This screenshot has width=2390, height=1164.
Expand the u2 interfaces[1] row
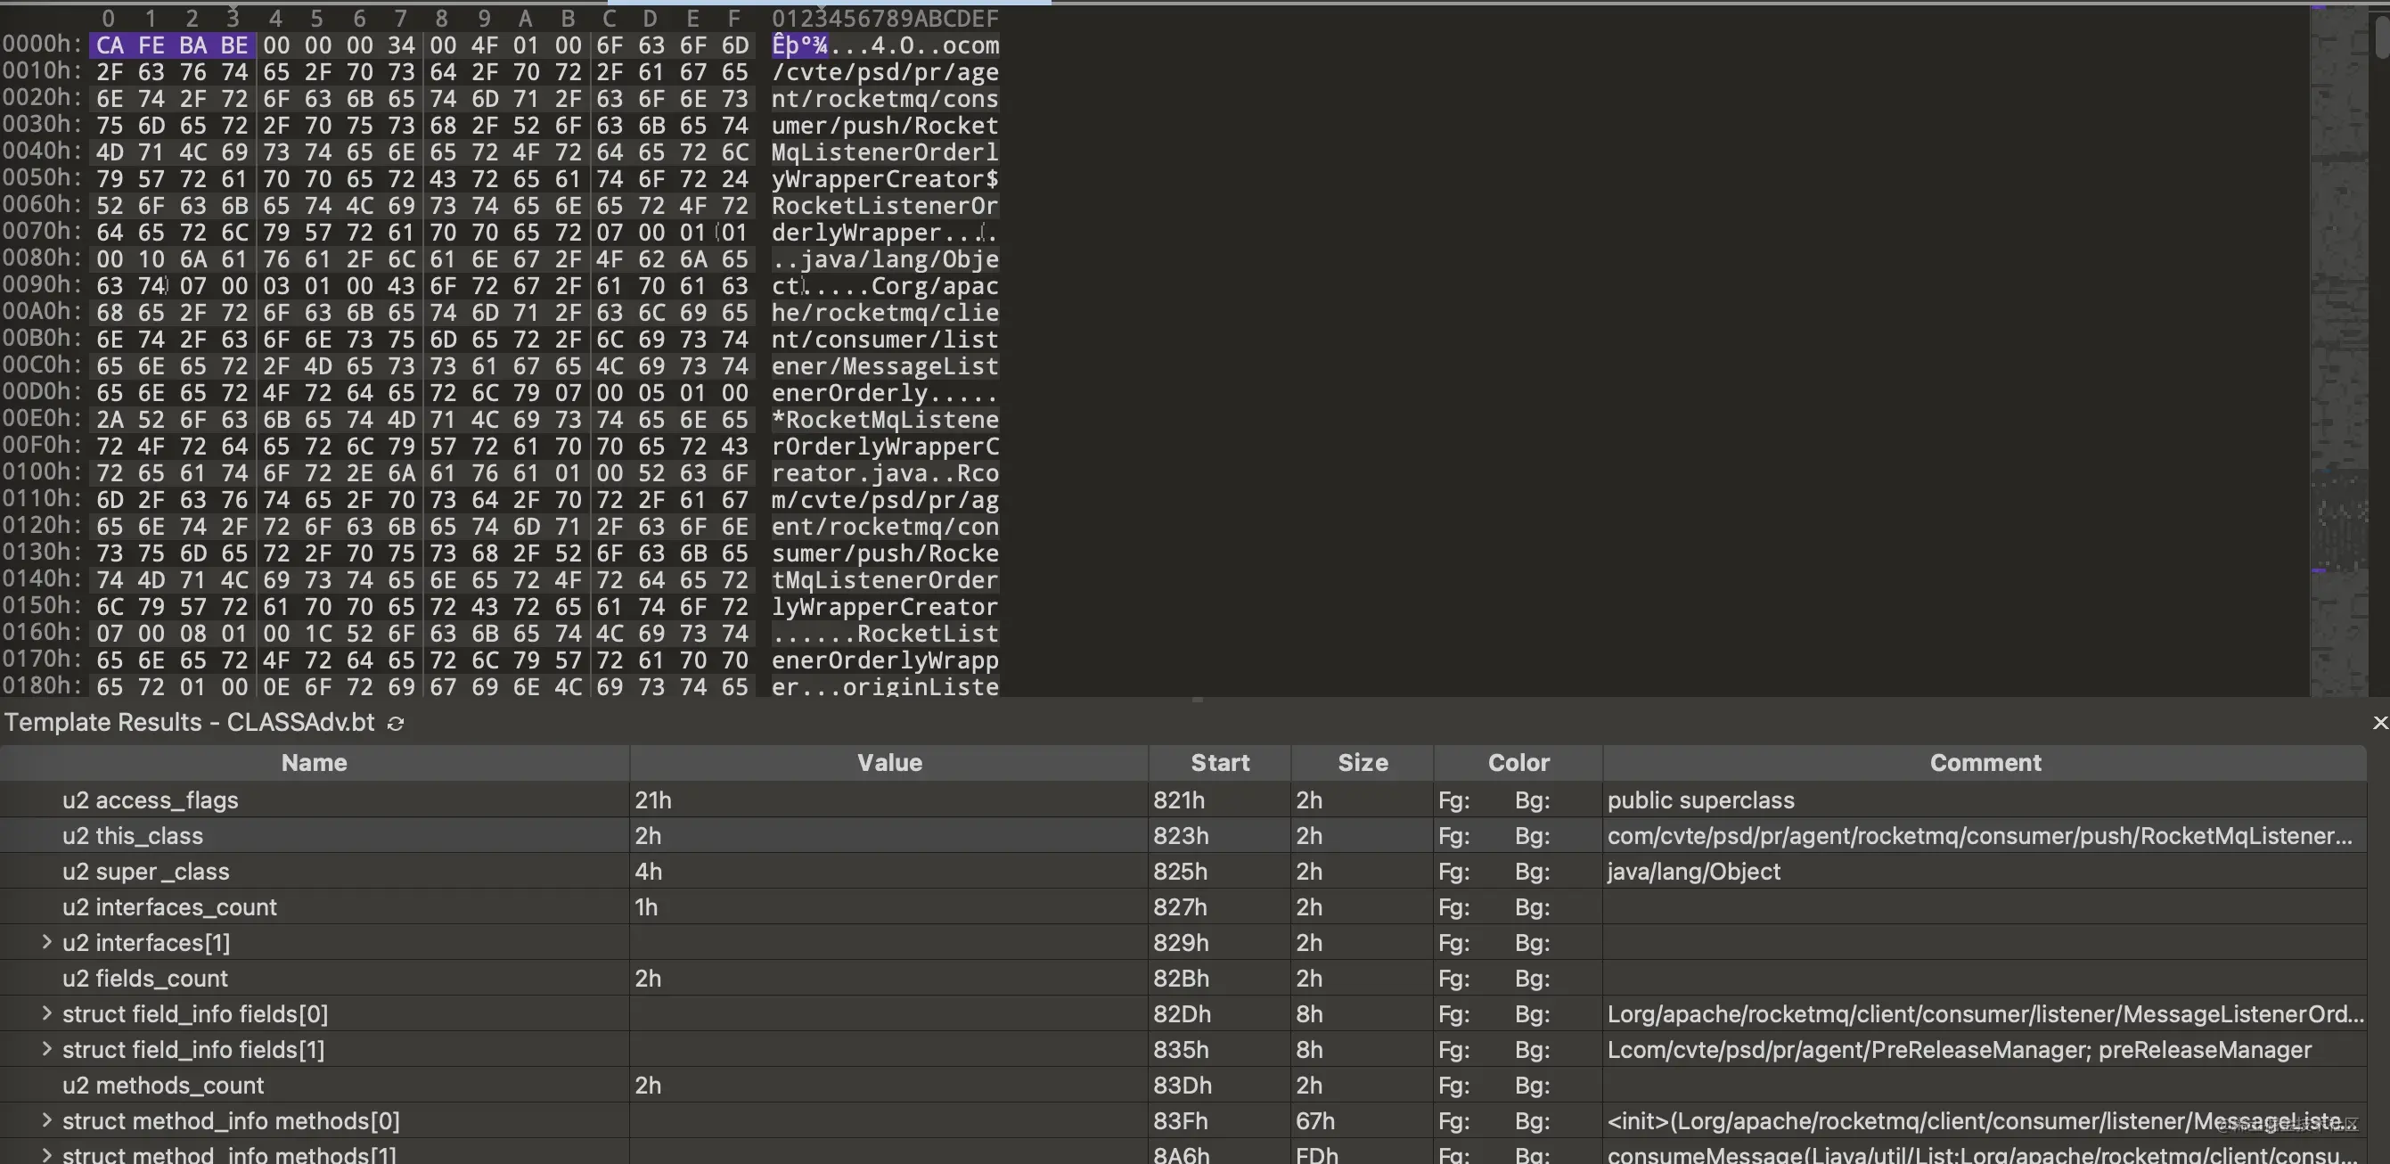[x=46, y=942]
